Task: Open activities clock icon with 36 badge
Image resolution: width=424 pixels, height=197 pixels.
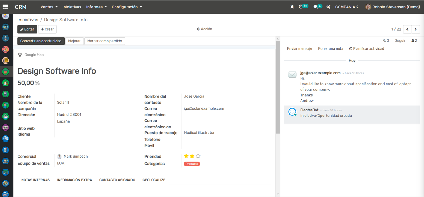Action: coord(301,7)
